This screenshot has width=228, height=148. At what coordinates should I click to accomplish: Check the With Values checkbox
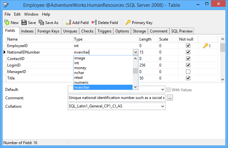coord(168,90)
